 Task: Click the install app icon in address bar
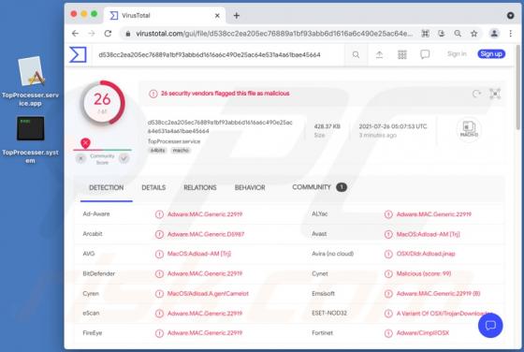pyautogui.click(x=442, y=34)
